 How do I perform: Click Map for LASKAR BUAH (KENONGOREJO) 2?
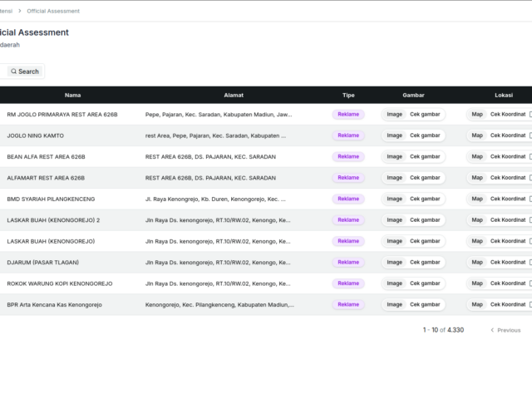click(x=477, y=219)
